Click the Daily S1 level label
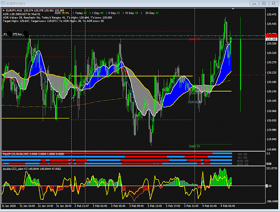 click(x=194, y=146)
